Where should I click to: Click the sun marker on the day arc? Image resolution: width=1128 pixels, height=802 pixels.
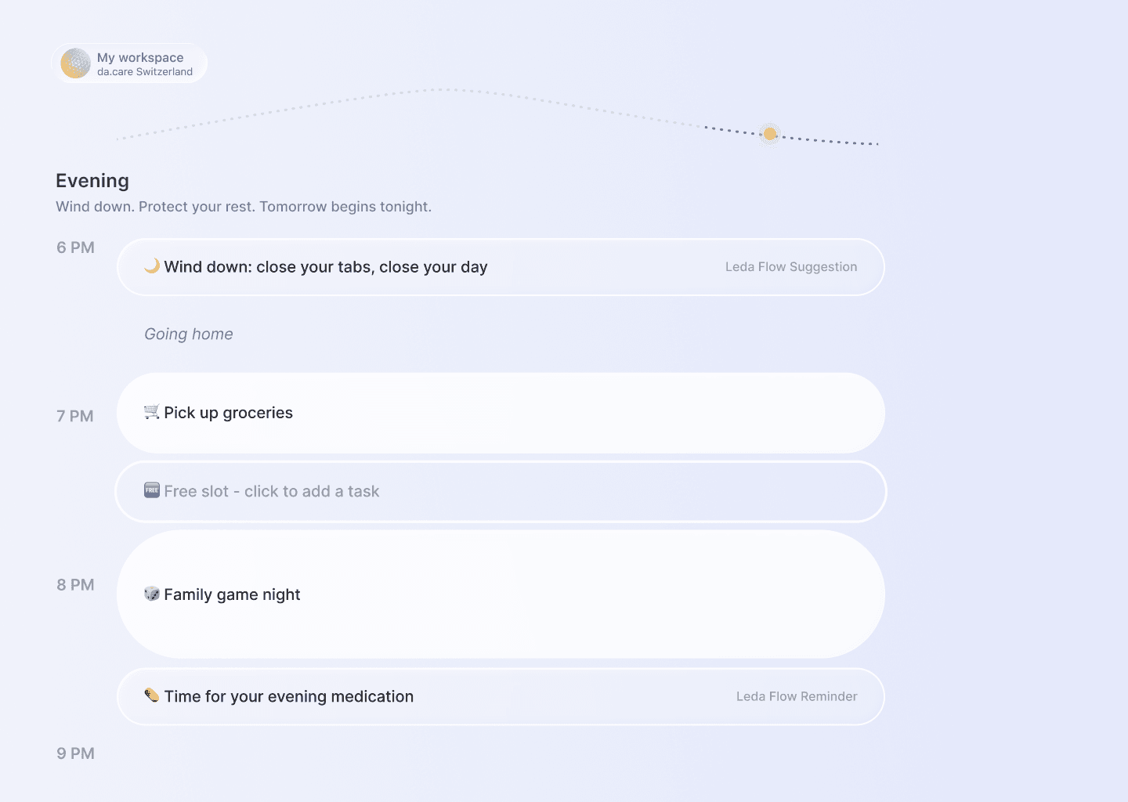point(770,134)
